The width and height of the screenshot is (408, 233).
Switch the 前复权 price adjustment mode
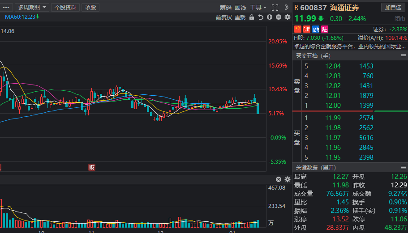tap(224, 17)
